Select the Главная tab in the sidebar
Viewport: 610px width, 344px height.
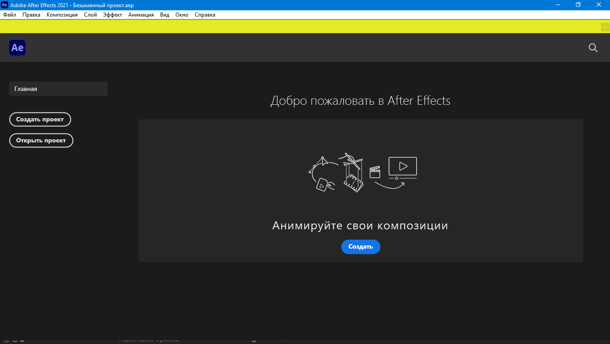(58, 89)
